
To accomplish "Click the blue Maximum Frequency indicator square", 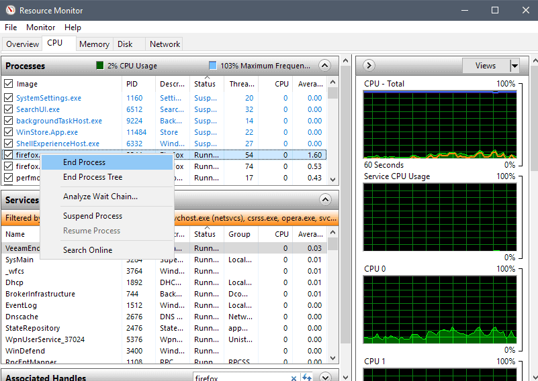I will click(213, 66).
